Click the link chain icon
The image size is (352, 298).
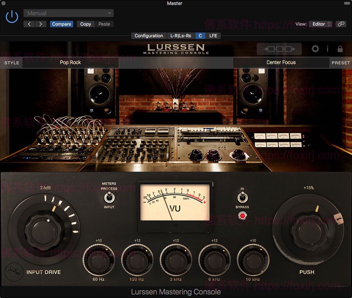[341, 24]
